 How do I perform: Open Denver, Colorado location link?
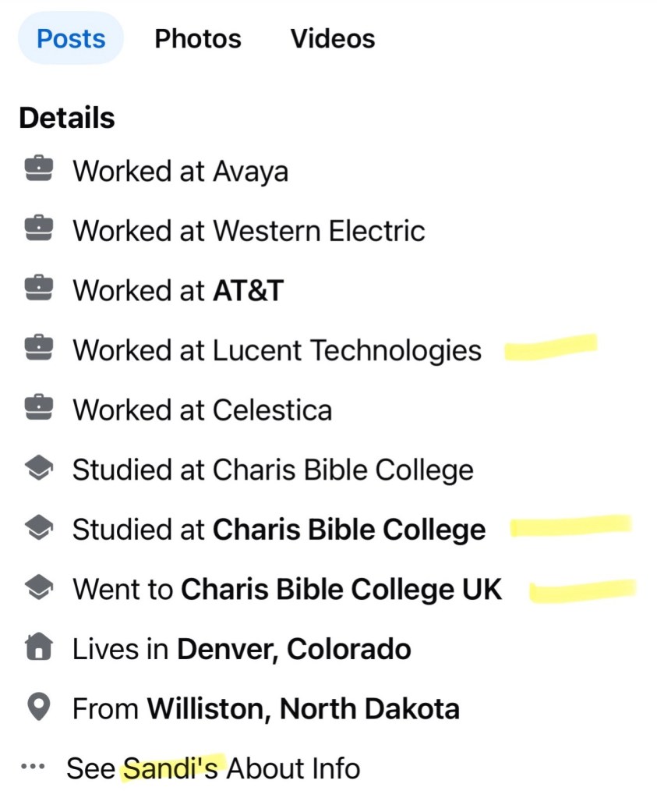click(x=294, y=649)
